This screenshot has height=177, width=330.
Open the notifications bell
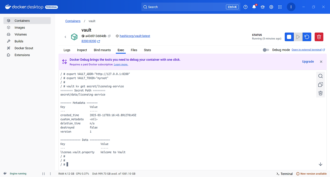tap(254, 7)
